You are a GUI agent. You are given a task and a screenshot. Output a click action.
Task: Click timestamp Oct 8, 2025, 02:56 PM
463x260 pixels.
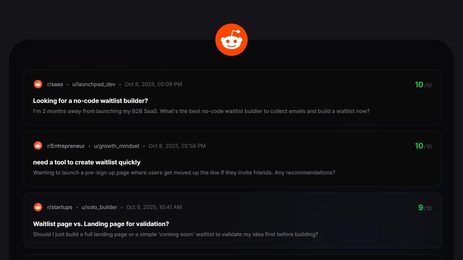click(x=177, y=146)
